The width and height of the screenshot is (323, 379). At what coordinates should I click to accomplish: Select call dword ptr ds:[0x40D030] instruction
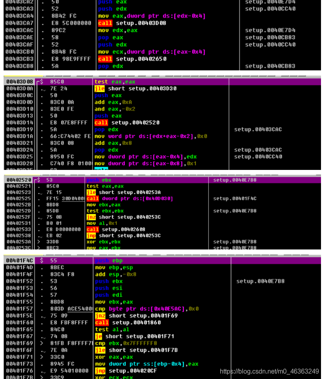click(130, 198)
